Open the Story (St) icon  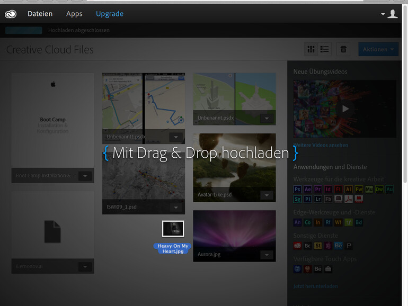318,246
